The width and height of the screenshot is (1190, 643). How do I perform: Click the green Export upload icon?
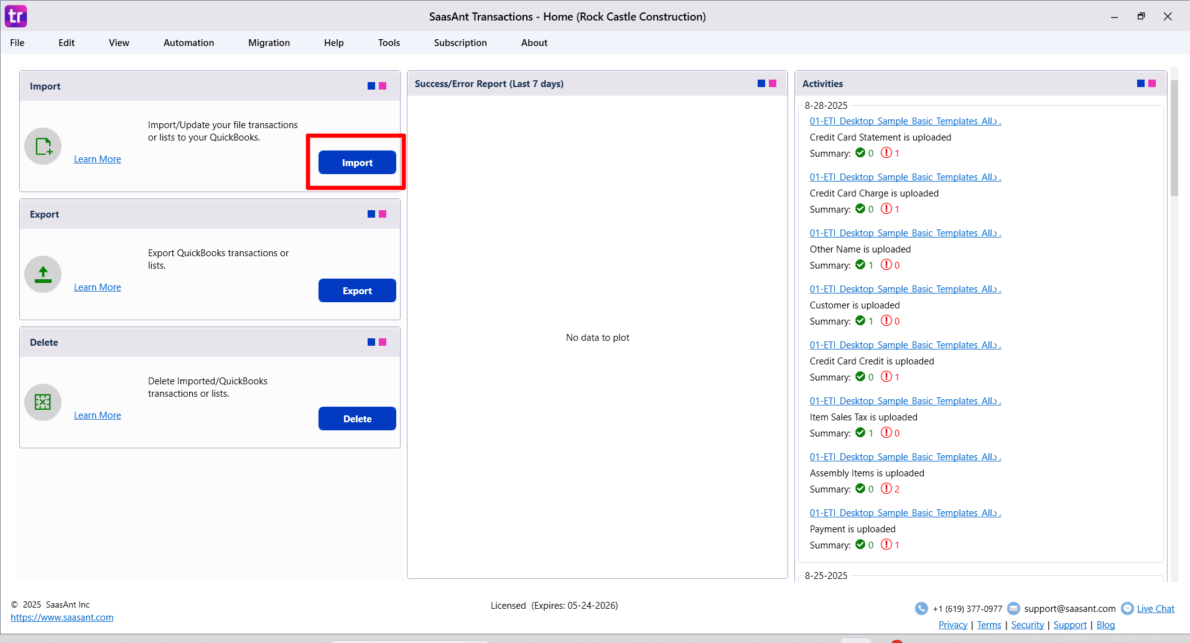(43, 274)
